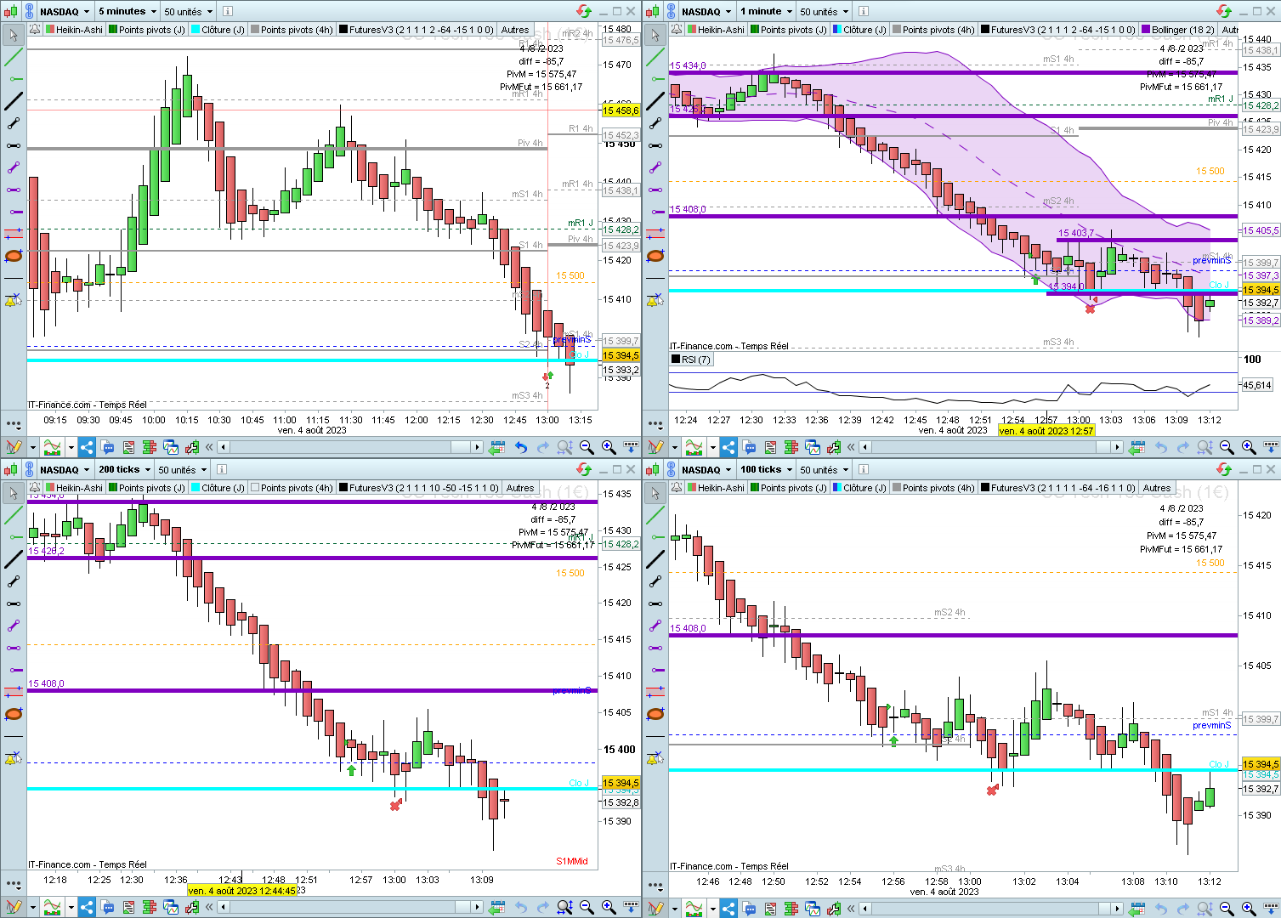The height and width of the screenshot is (918, 1281).
Task: Click the add indicator icon under 5 minutes chart
Action: point(54,447)
